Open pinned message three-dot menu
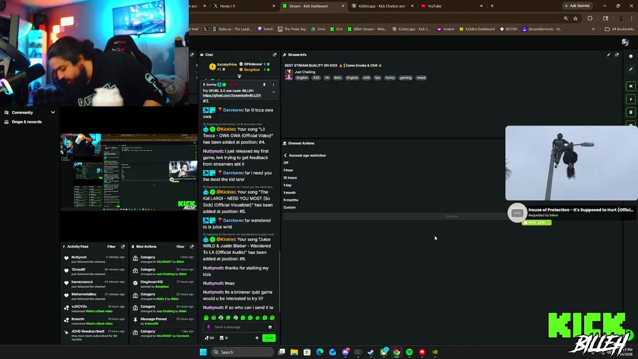 tap(273, 85)
